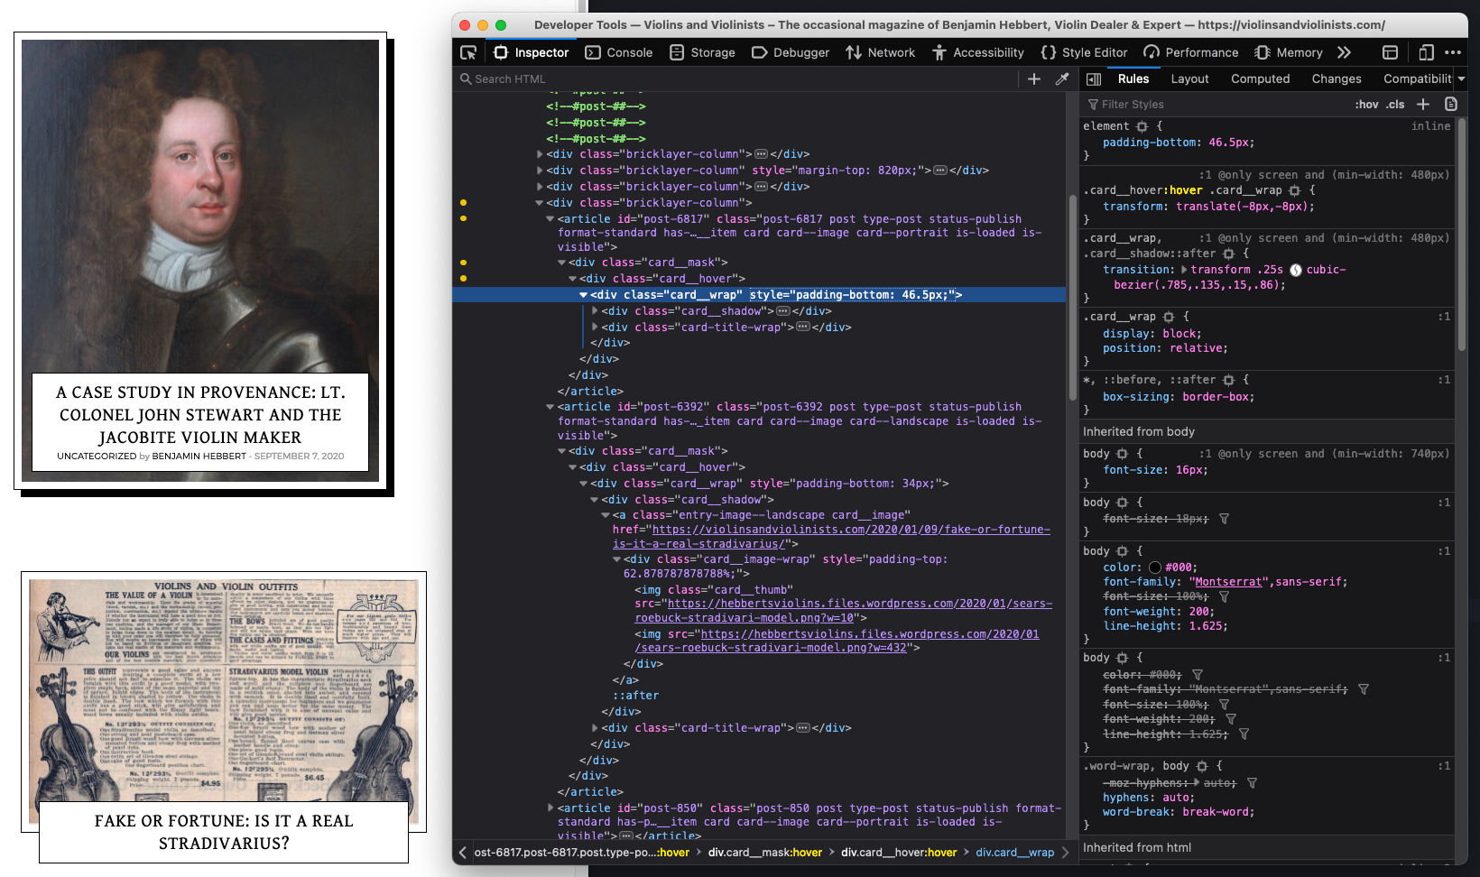Create a new node with plus icon
Viewport: 1480px width, 877px height.
point(1034,79)
